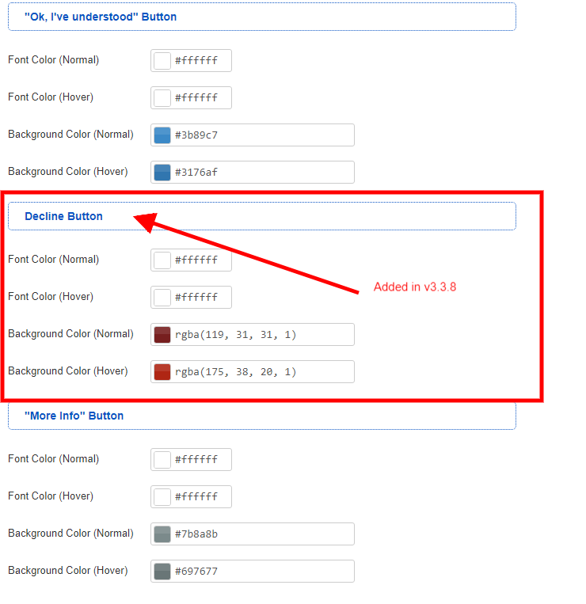Click white swatch for Decline Font Color (Normal)

162,260
